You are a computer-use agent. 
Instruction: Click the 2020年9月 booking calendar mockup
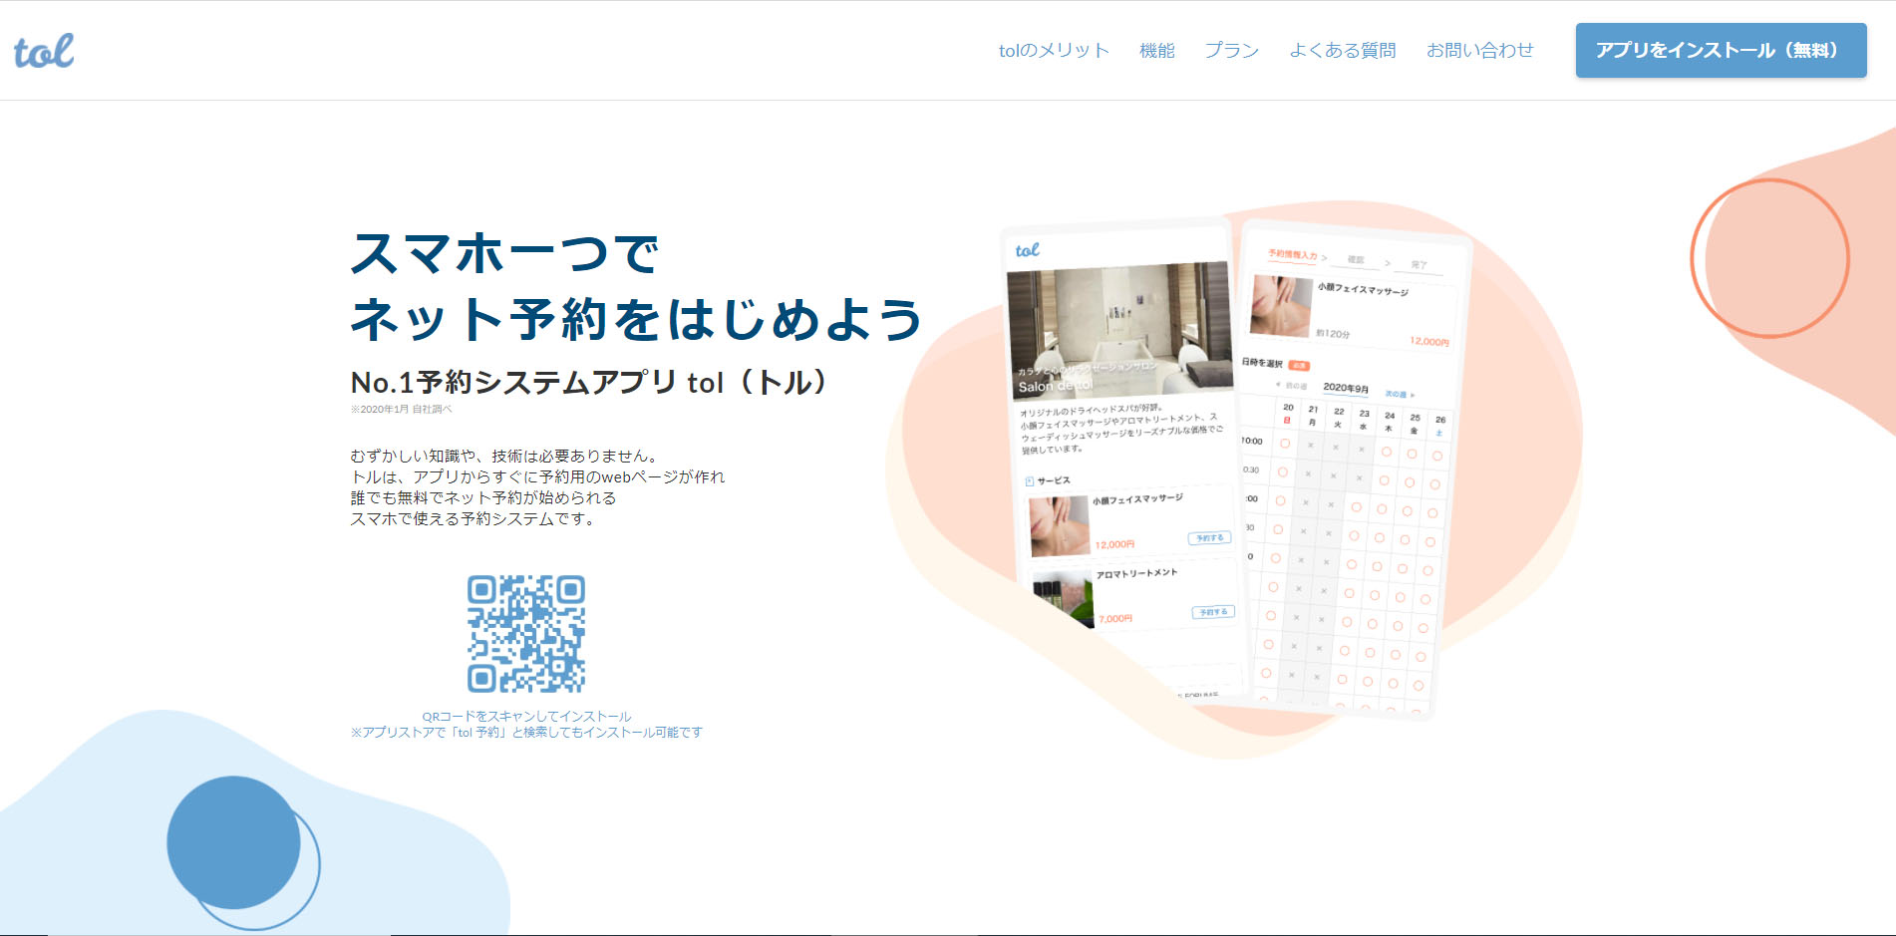tap(1344, 548)
